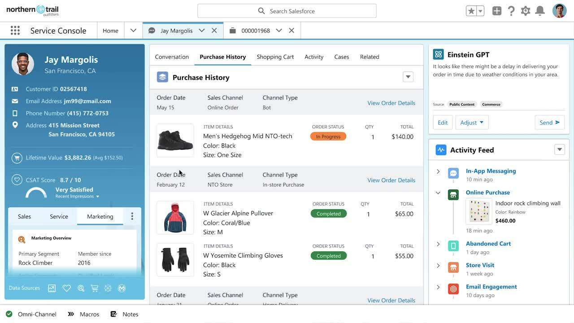574x323 pixels.
Task: Open the Adjust dropdown in Einstein GPT
Action: pos(472,122)
